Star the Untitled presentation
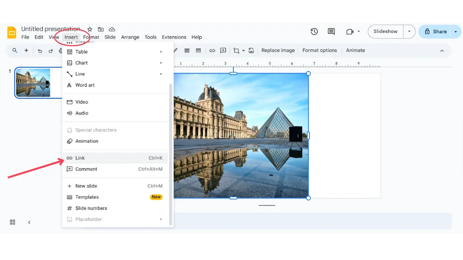Screen dimensions: 463x260 click(x=90, y=29)
